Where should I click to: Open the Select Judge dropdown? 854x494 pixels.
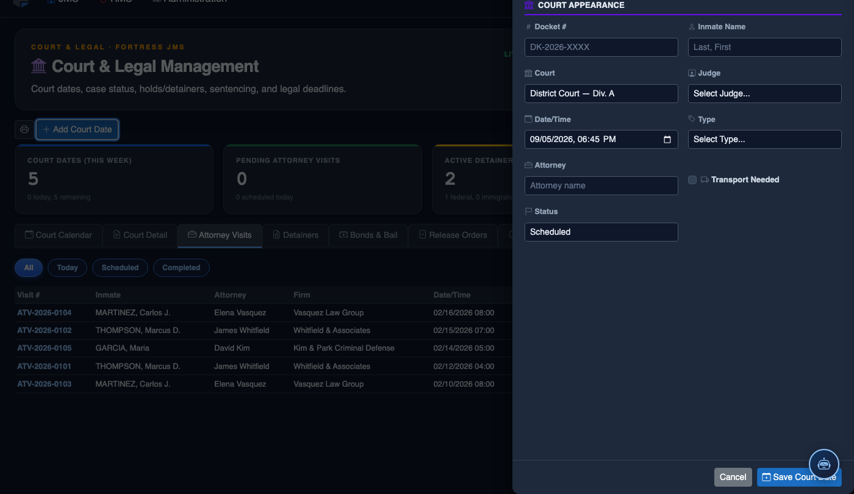[x=764, y=93]
